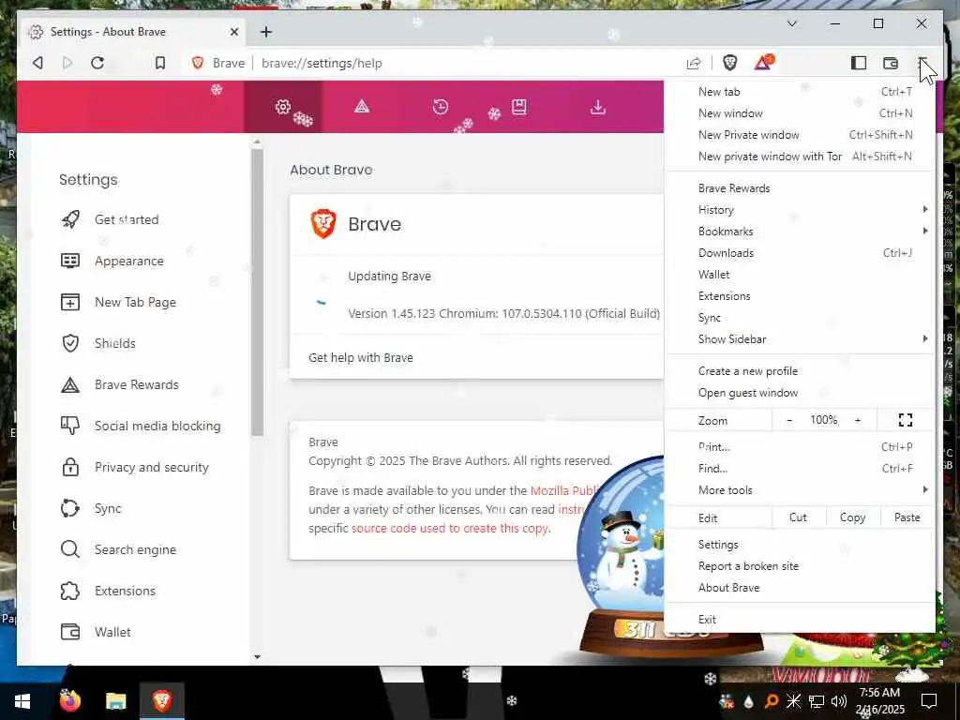This screenshot has height=720, width=960.
Task: Expand the More tools submenu
Action: [x=800, y=489]
